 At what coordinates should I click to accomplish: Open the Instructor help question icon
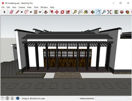point(18,98)
